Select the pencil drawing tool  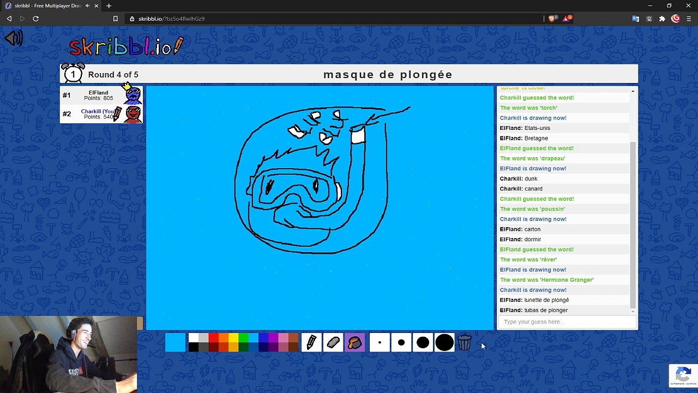pos(311,343)
